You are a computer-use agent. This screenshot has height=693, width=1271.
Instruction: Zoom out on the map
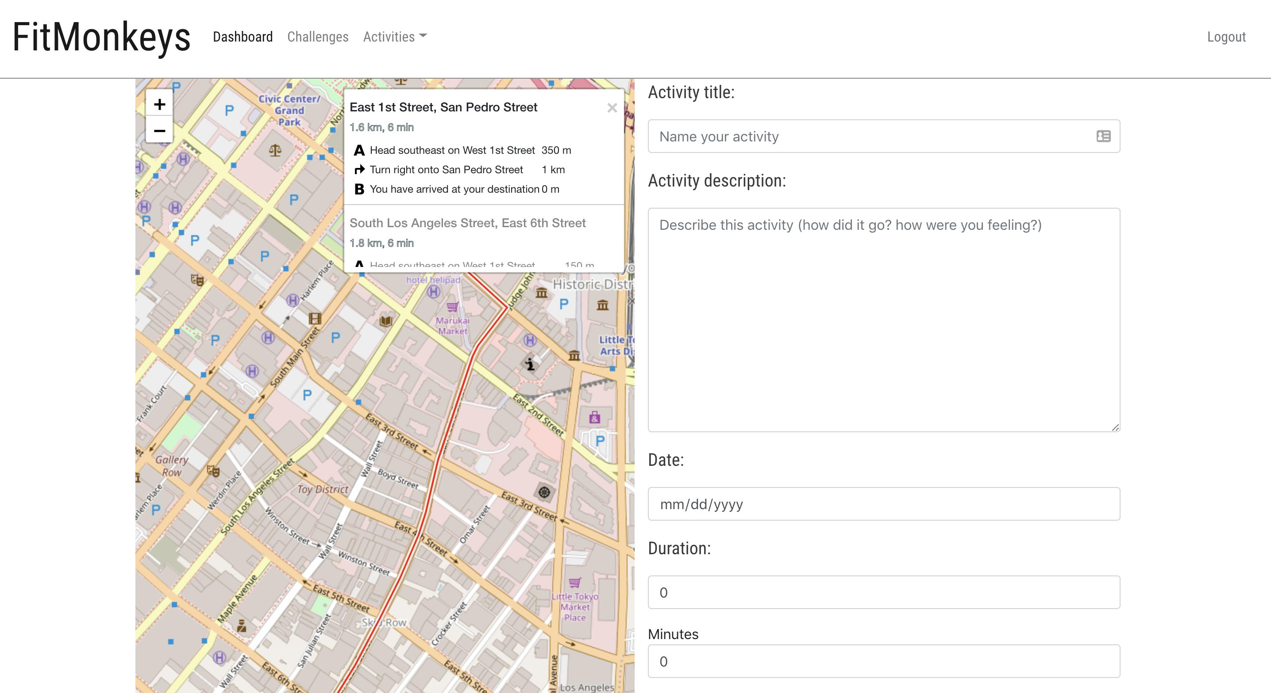pos(159,131)
